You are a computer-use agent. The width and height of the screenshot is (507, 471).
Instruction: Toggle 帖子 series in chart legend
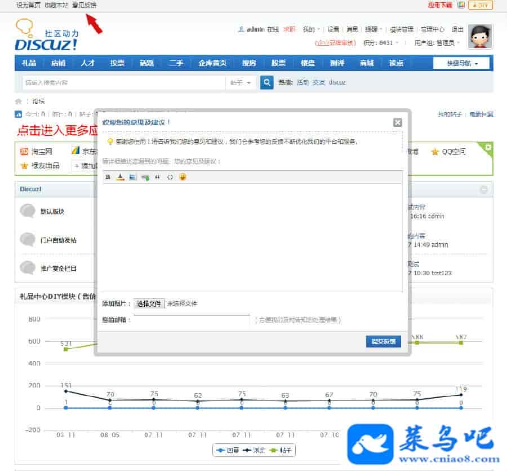pos(281,450)
